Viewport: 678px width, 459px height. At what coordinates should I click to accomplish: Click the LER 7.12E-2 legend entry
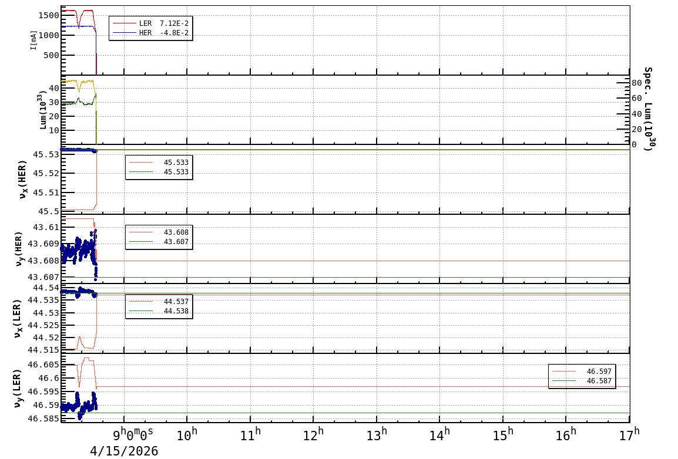150,23
